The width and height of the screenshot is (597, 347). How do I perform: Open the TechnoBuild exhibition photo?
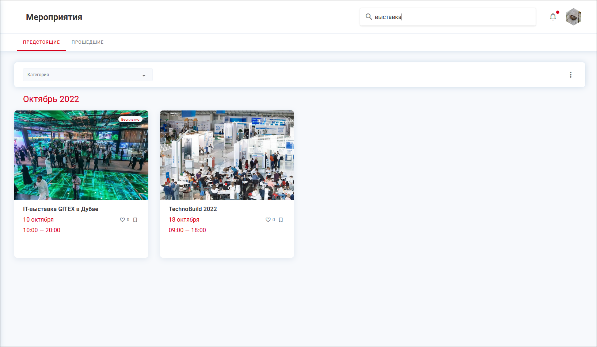tap(227, 155)
